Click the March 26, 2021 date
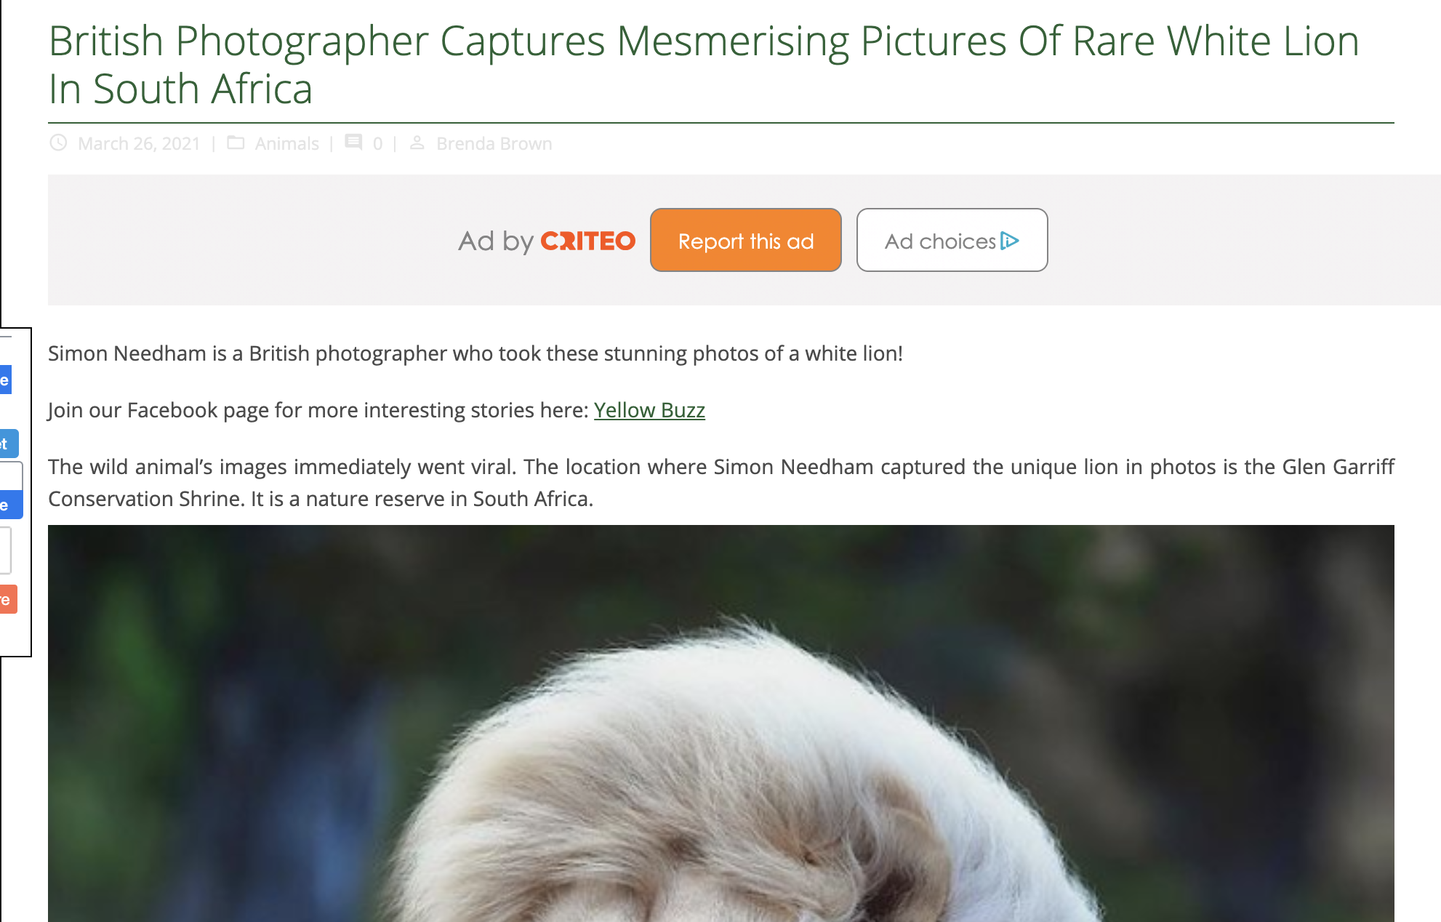 point(139,143)
